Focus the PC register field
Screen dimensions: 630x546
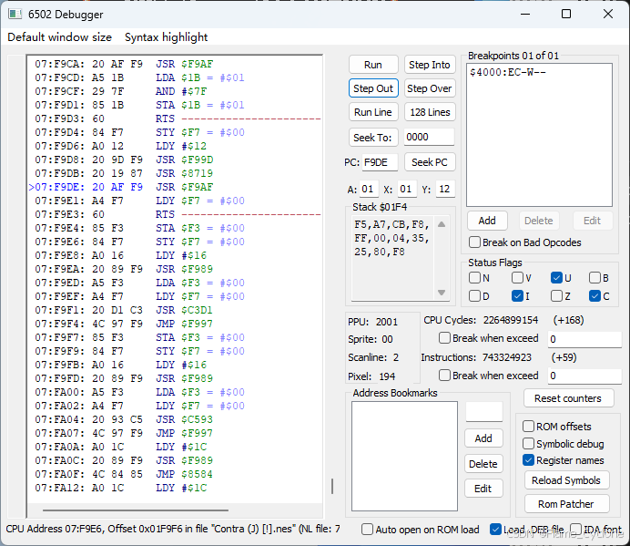coord(380,162)
